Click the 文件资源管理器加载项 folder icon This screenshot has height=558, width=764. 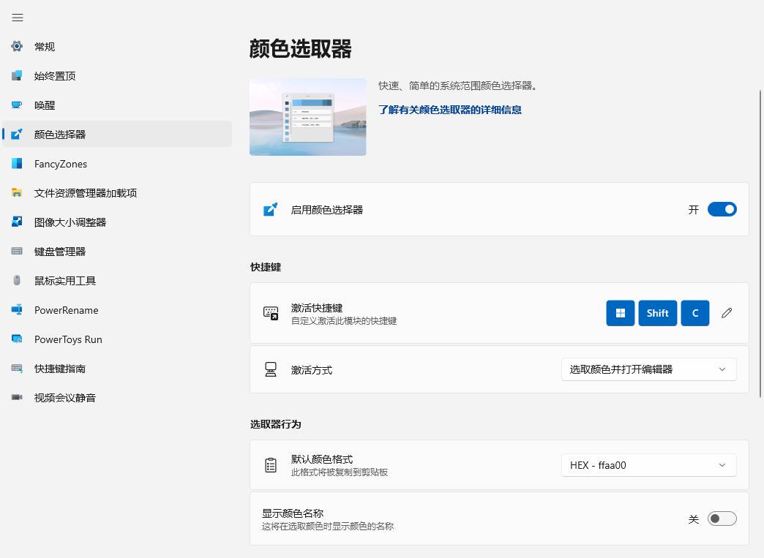(17, 193)
